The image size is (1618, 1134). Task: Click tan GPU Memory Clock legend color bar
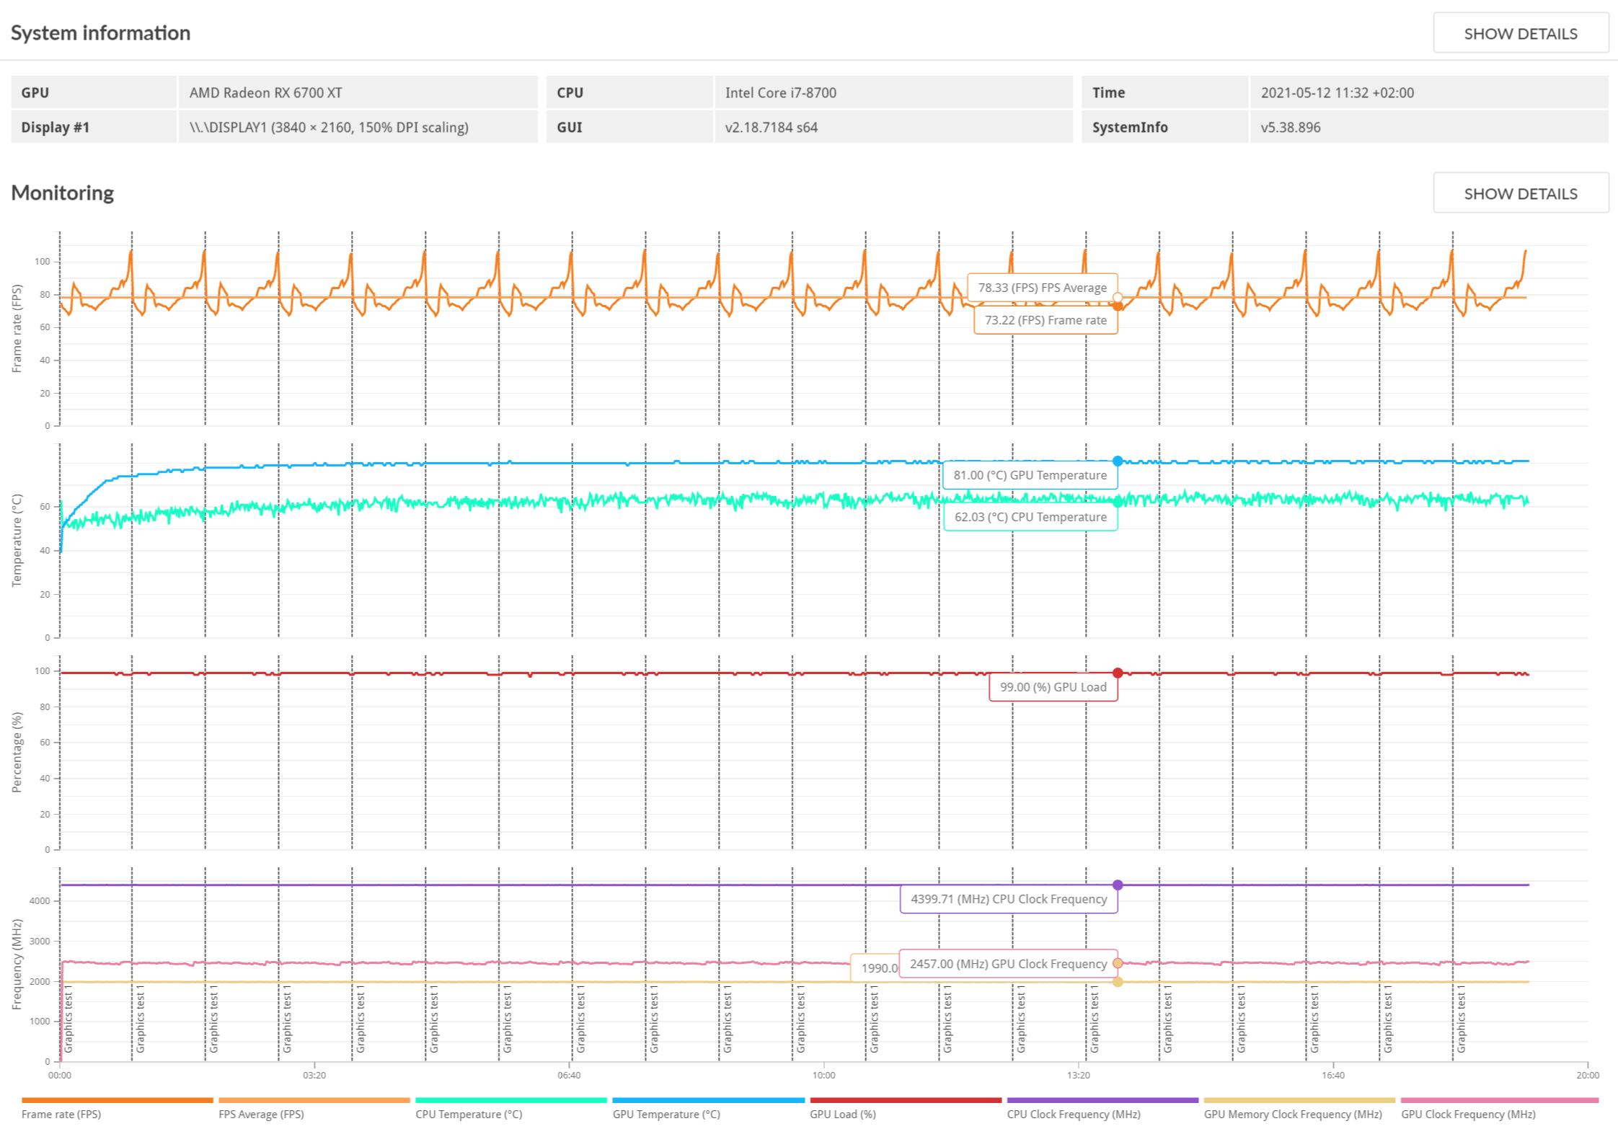[1300, 1100]
